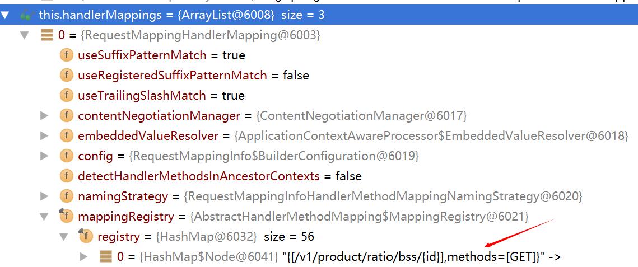Collapse the registry HashMap node

[x=64, y=237]
